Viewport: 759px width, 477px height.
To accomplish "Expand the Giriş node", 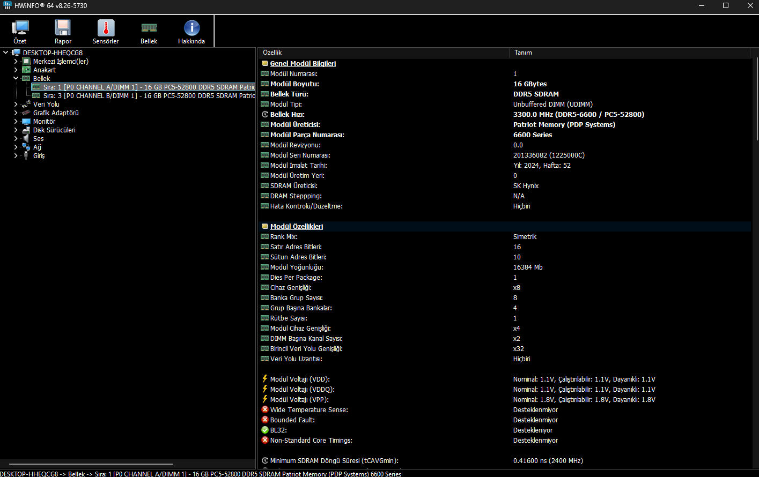I will click(x=16, y=155).
